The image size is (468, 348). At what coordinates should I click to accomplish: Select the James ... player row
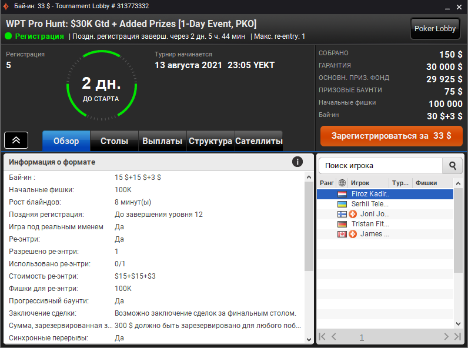pos(385,234)
